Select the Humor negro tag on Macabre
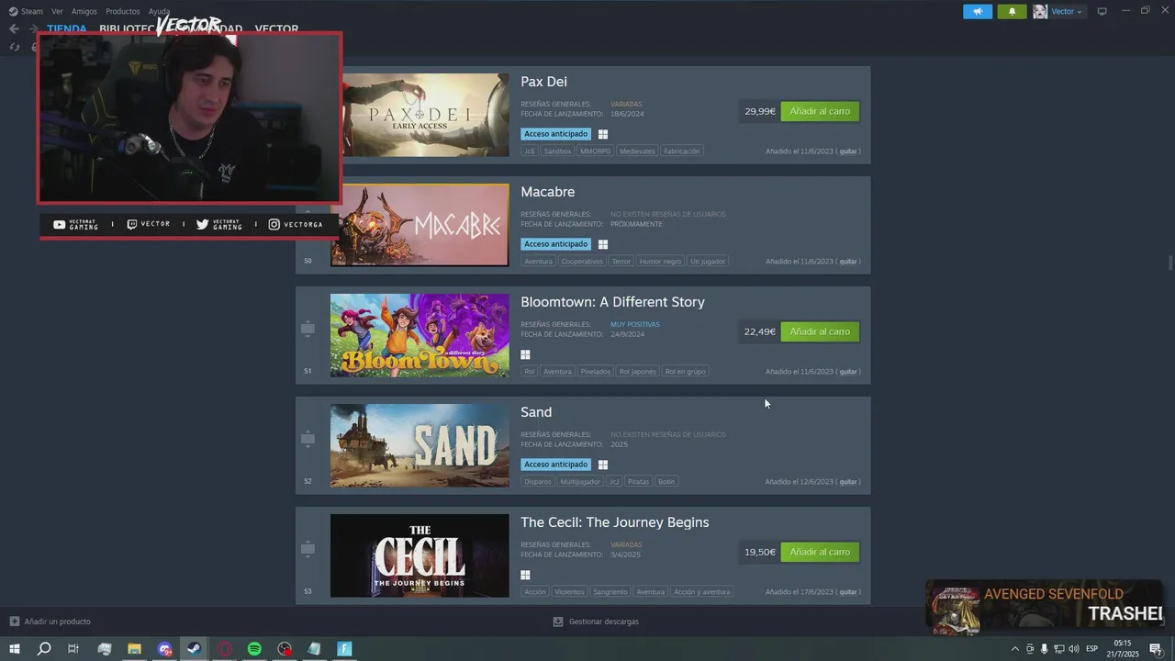Screen dimensions: 1175x661 coord(661,262)
